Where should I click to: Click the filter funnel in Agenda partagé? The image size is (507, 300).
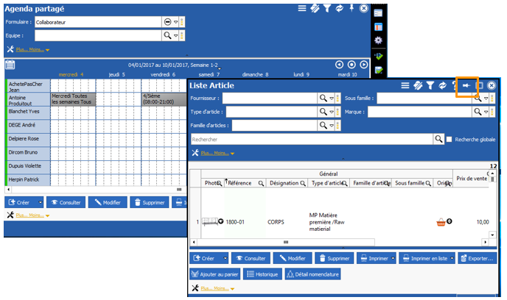point(327,8)
